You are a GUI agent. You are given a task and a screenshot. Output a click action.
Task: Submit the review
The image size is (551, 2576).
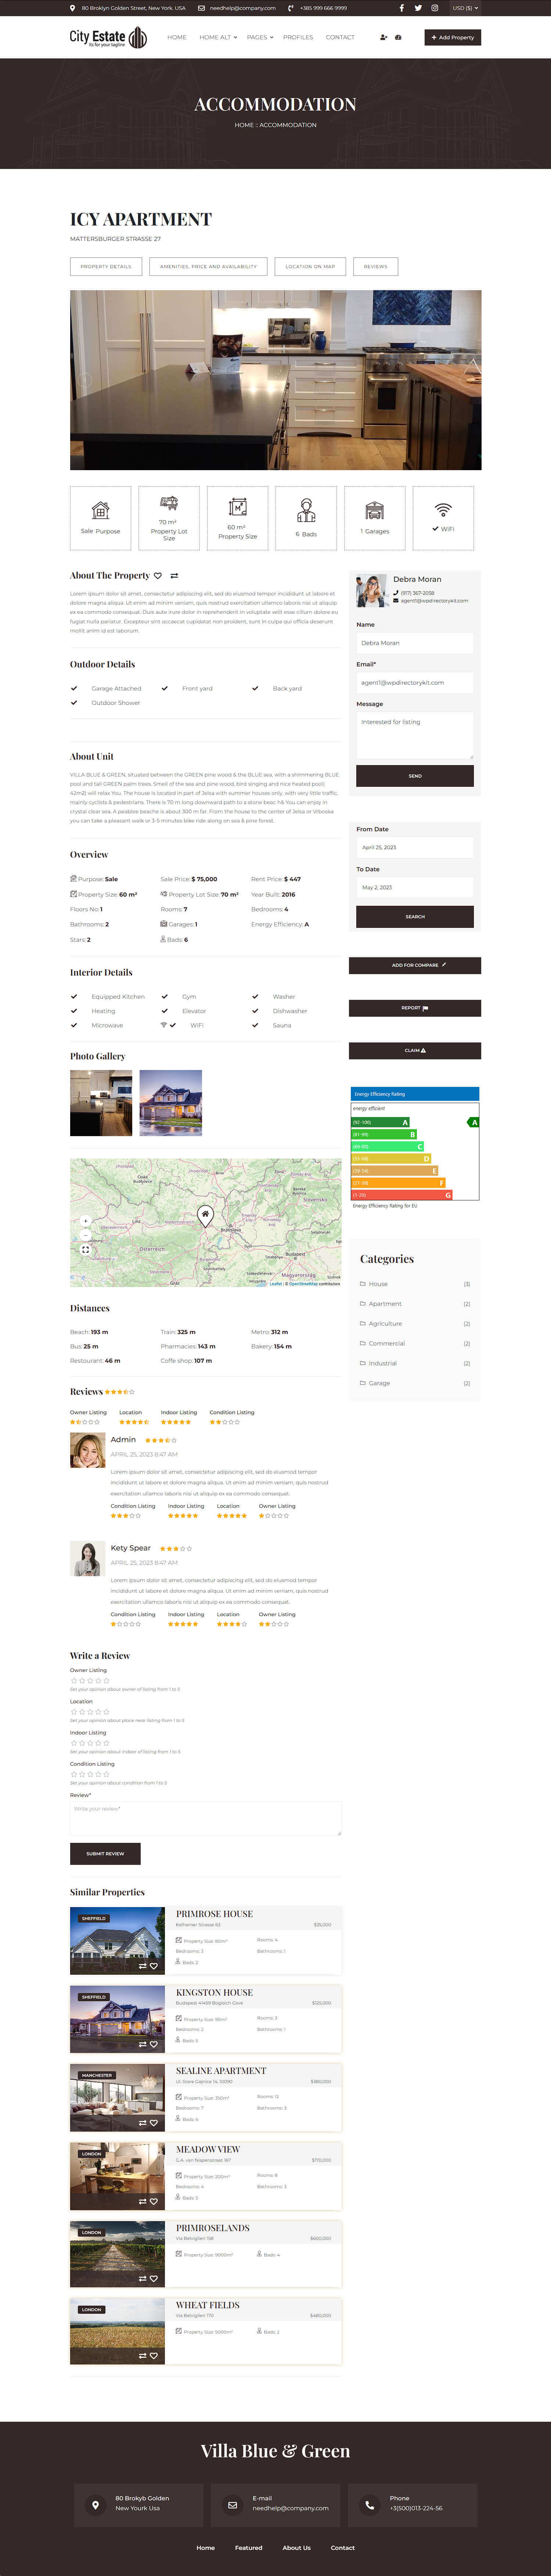[105, 1853]
